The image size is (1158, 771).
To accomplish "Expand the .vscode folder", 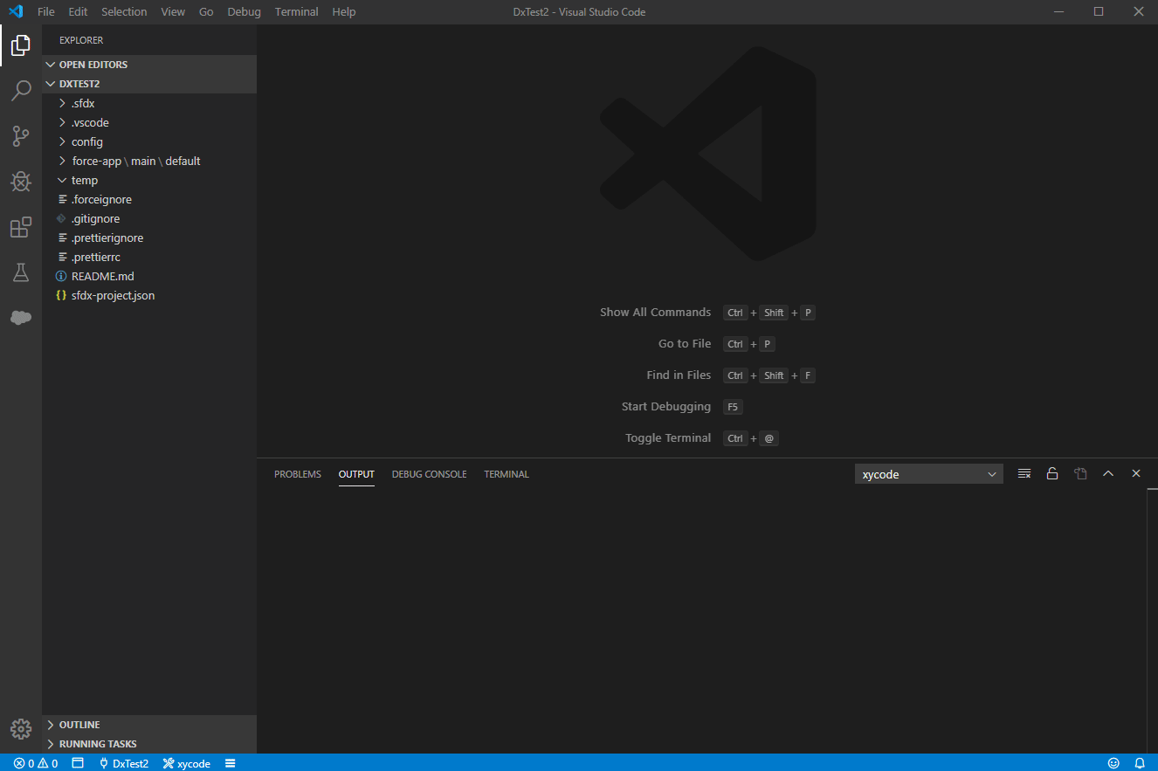I will pyautogui.click(x=149, y=122).
